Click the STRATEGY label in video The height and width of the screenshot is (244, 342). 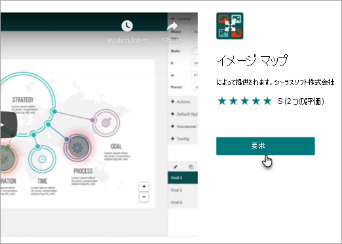[23, 100]
